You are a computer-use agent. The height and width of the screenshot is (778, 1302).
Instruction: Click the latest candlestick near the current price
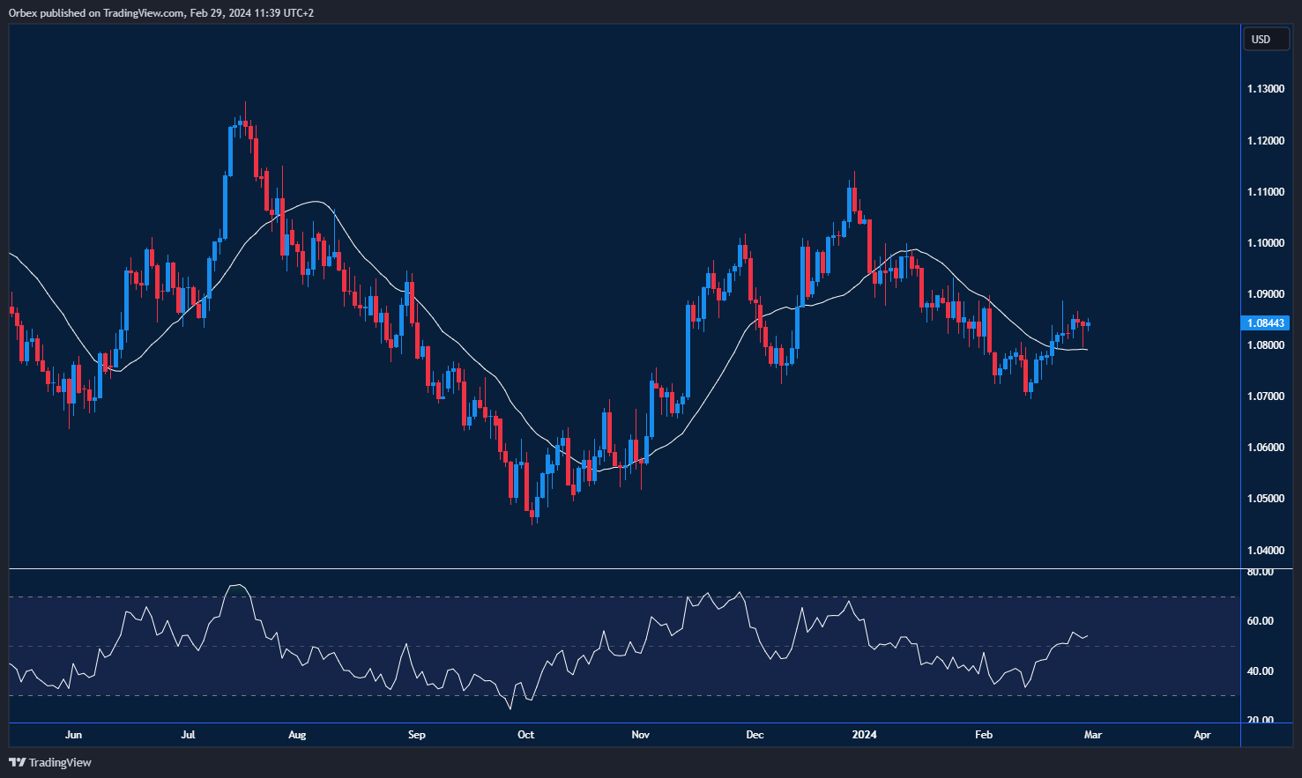click(x=1089, y=325)
